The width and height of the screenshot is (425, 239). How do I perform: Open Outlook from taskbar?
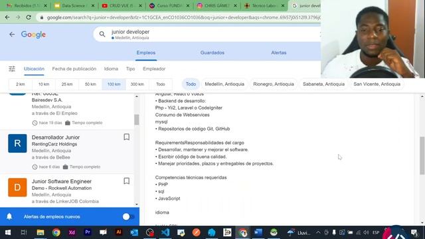[x=134, y=232]
